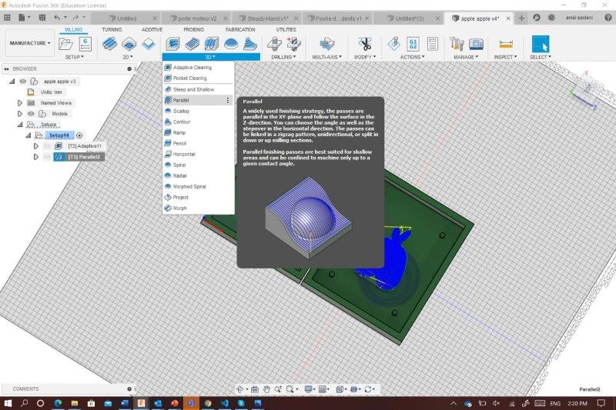This screenshot has height=410, width=616.
Task: Toggle the Setup14 active radio button
Action: coord(79,135)
